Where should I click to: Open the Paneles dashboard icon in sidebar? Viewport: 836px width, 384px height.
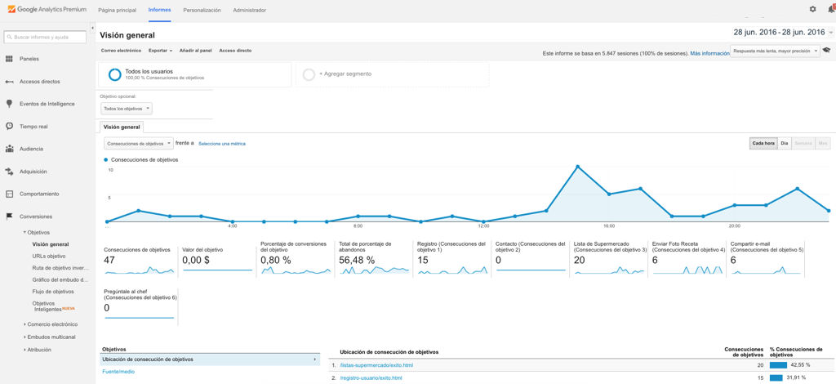(9, 59)
